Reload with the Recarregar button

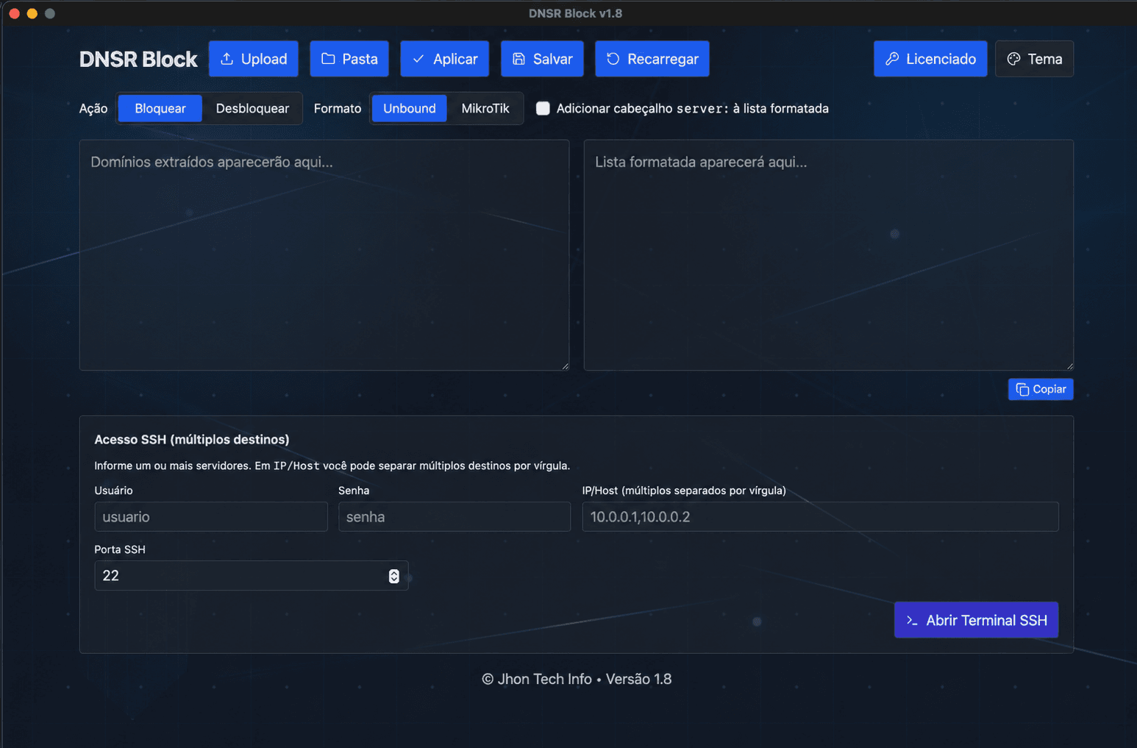point(652,59)
